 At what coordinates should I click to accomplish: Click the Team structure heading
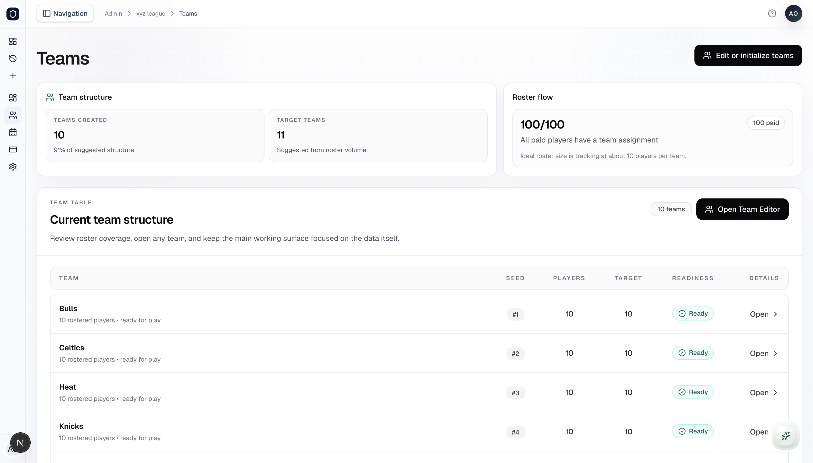85,97
